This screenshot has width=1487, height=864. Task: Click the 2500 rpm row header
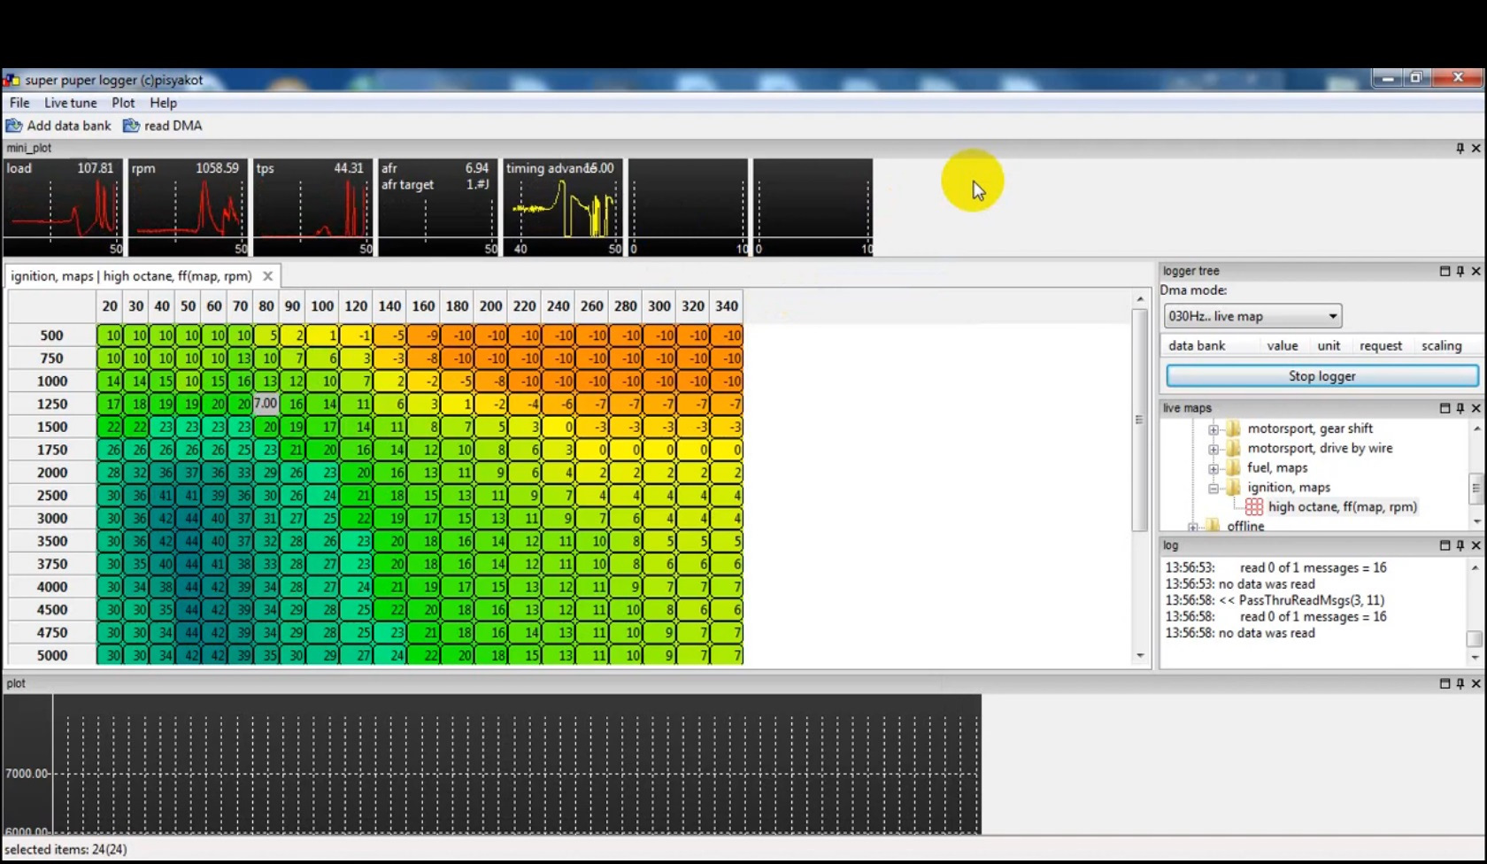(x=51, y=496)
